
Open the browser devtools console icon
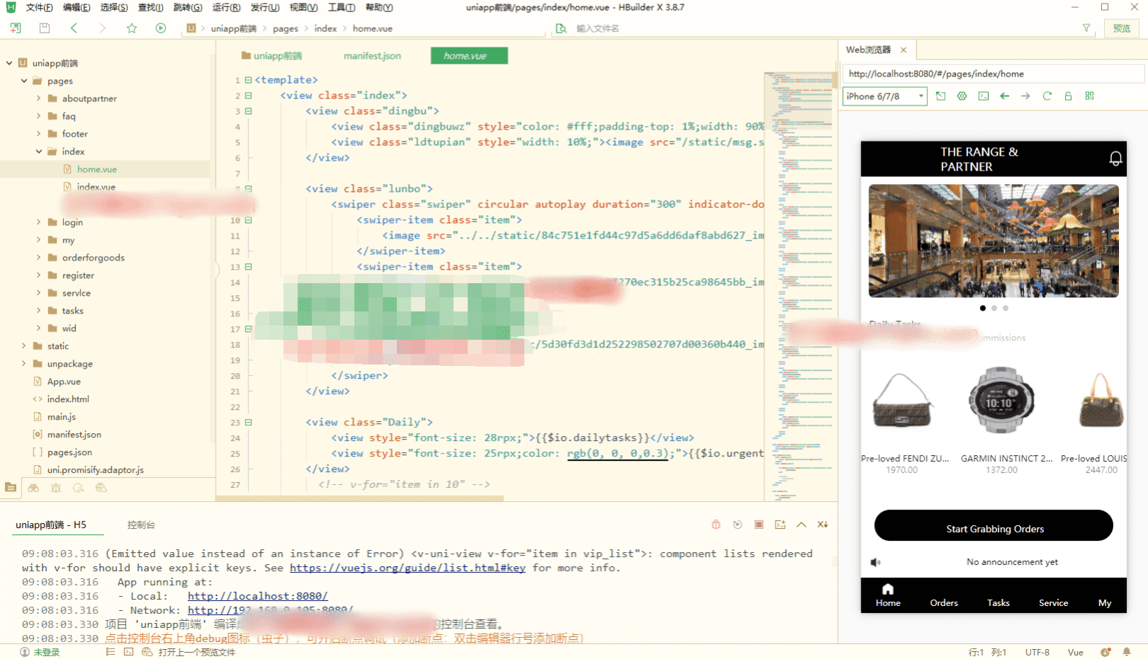pyautogui.click(x=984, y=96)
